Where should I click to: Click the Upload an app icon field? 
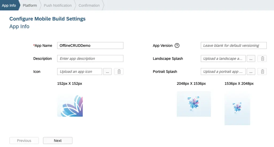point(80,72)
